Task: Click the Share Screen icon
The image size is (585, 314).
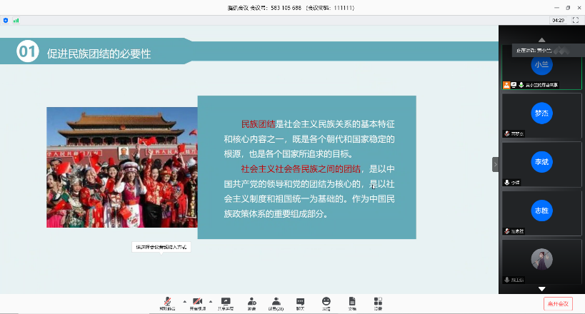Action: pos(226,302)
